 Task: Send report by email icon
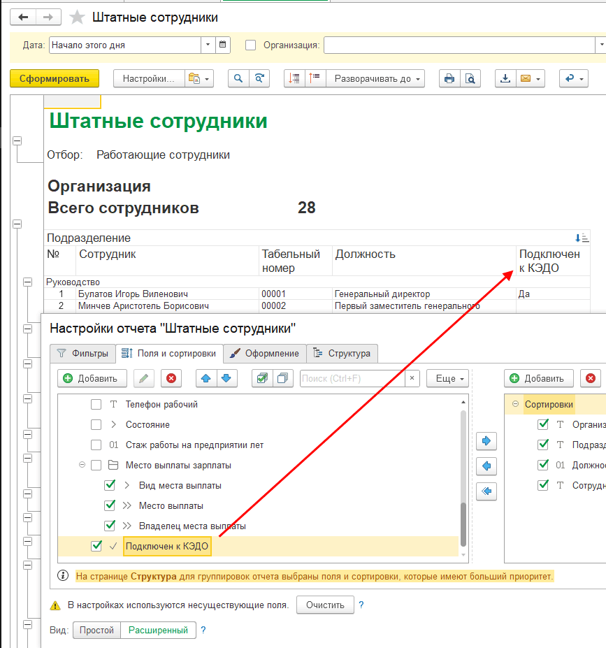click(x=526, y=78)
